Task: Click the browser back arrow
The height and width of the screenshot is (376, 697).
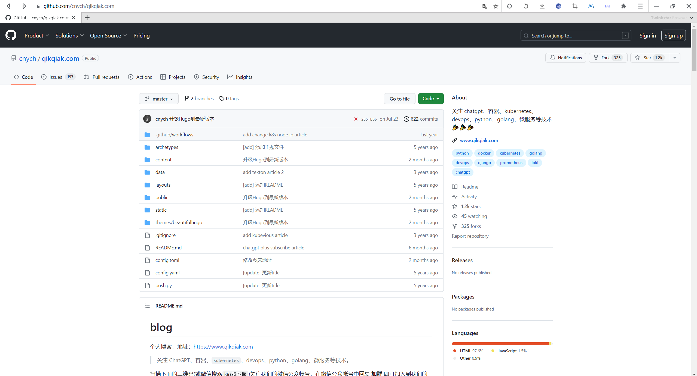Action: click(8, 6)
